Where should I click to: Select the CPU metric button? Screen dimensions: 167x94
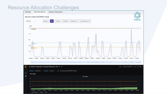tap(52, 21)
